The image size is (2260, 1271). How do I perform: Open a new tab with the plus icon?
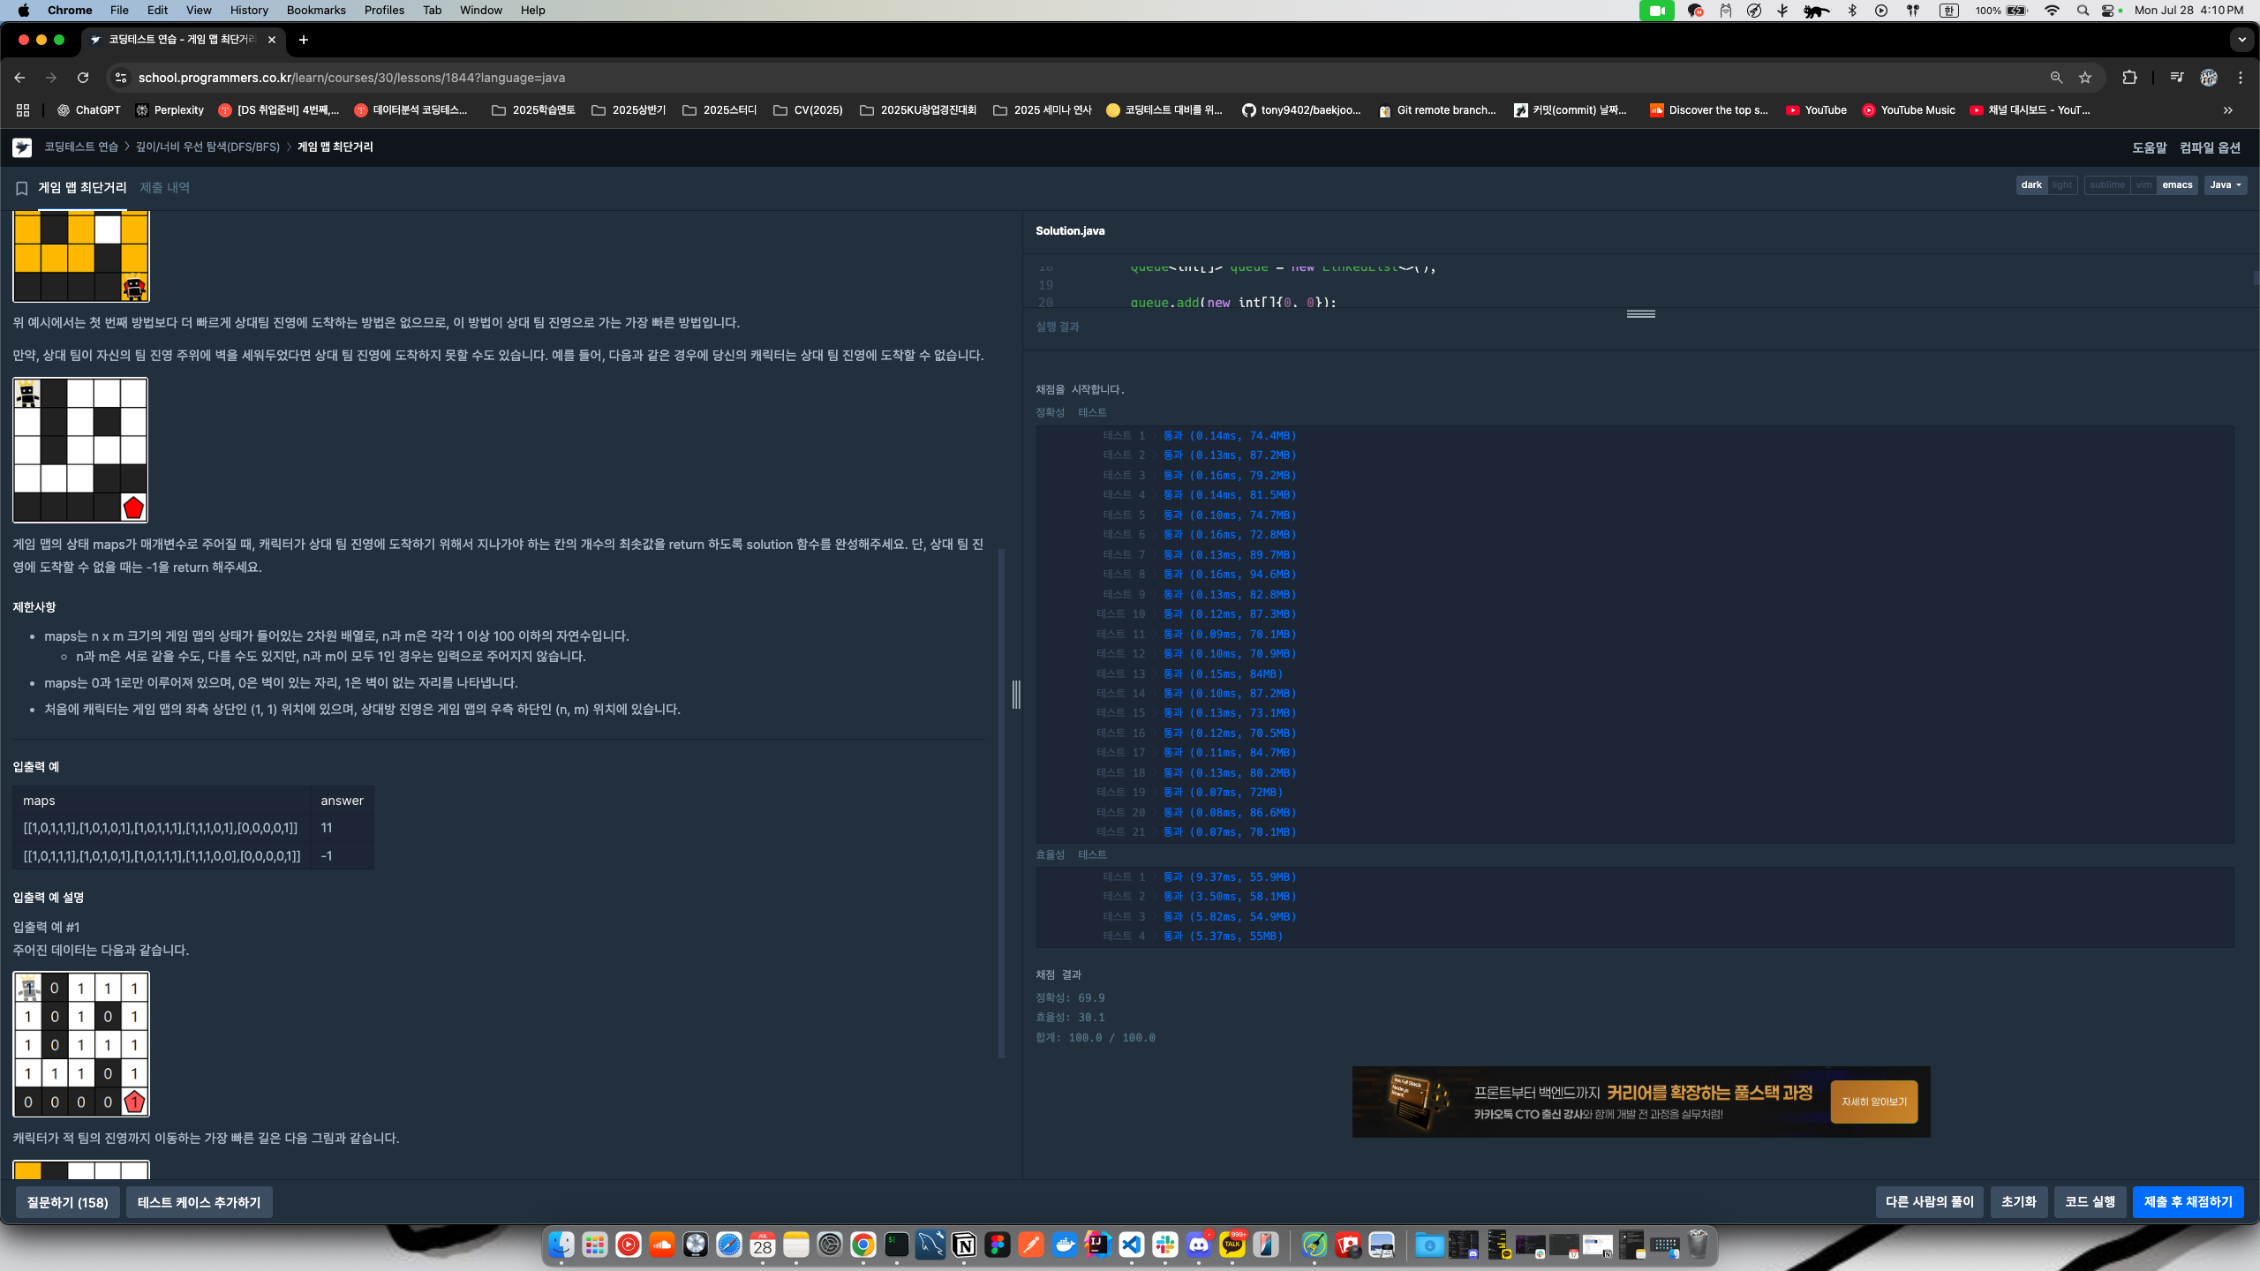[x=304, y=40]
